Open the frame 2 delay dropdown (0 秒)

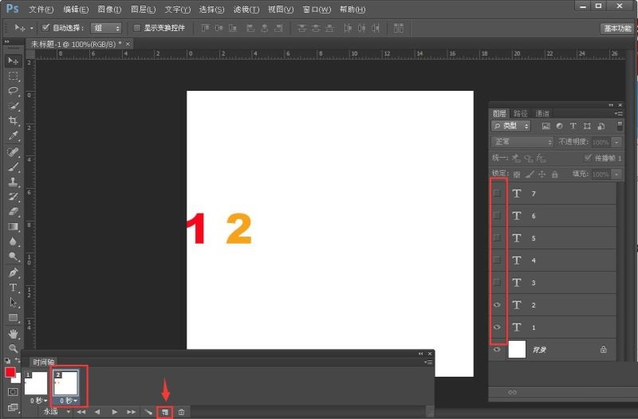[x=69, y=401]
